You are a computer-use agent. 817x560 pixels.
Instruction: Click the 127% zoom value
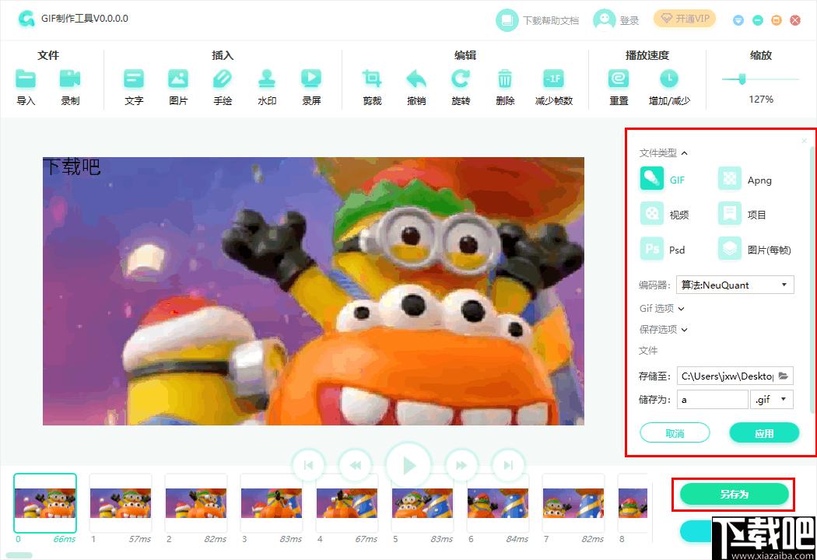pyautogui.click(x=761, y=99)
